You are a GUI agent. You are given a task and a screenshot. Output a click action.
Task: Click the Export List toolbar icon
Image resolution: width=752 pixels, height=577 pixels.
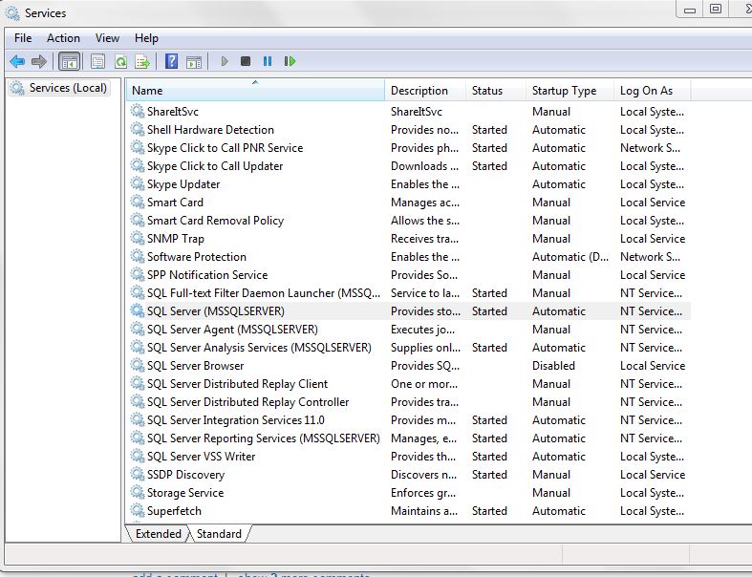pos(142,61)
